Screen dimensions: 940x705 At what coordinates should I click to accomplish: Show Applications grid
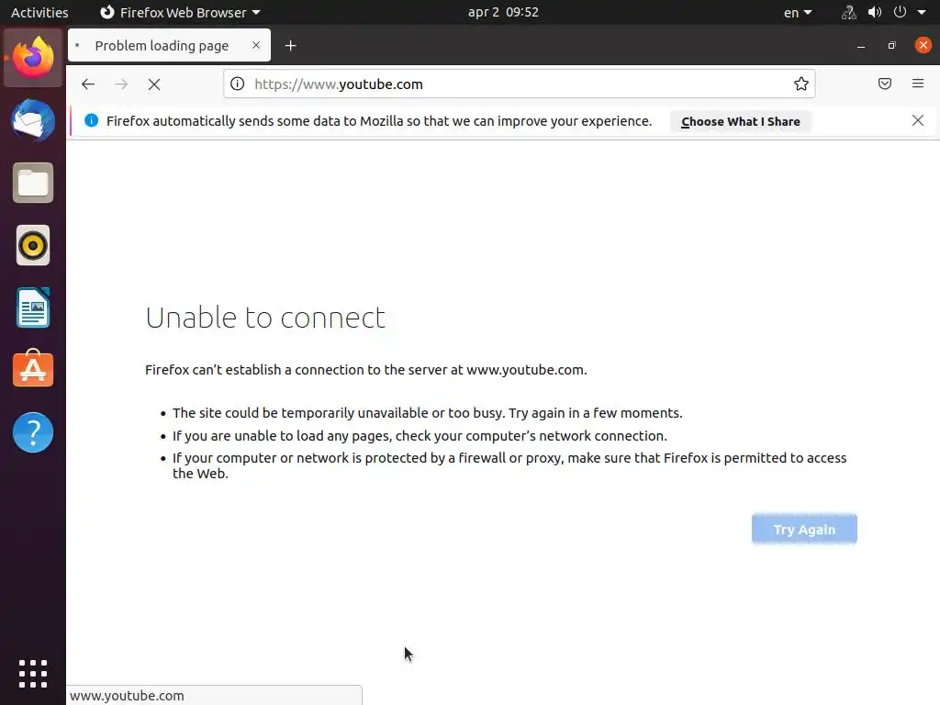point(33,674)
